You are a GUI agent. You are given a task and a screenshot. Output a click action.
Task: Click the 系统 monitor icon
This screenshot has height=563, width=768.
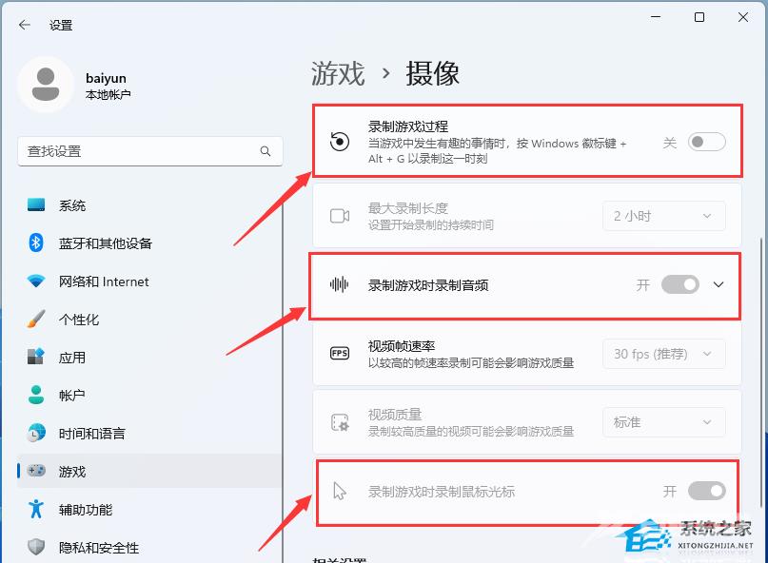pyautogui.click(x=36, y=204)
